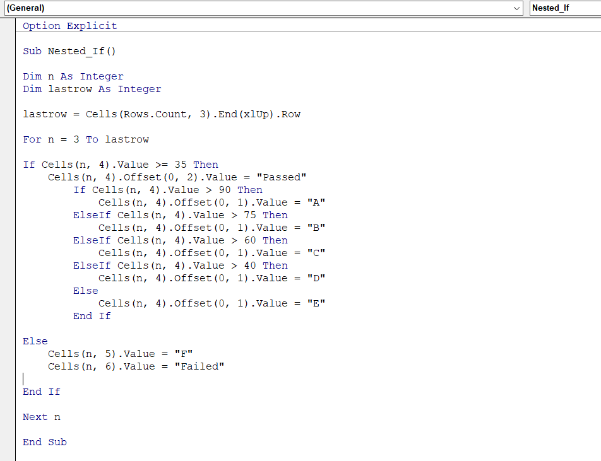Click the ElseIf > 75 condition line

pos(180,215)
